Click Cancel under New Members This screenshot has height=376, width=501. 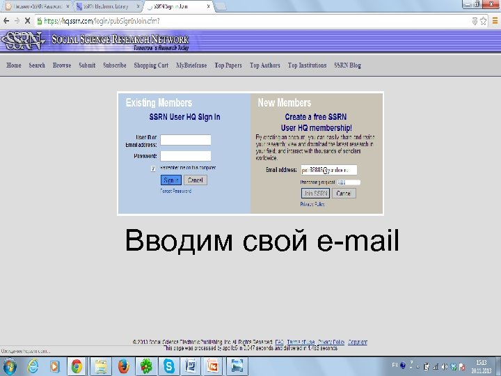[344, 194]
